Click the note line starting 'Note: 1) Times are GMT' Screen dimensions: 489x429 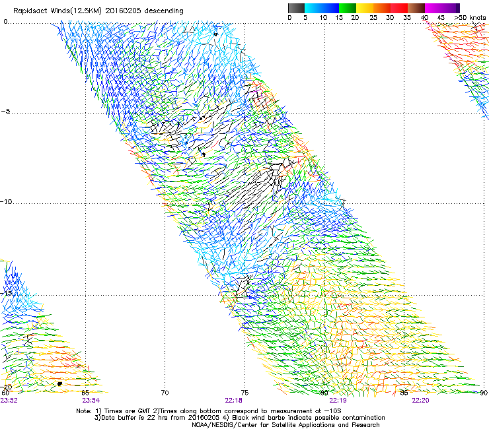coord(209,411)
